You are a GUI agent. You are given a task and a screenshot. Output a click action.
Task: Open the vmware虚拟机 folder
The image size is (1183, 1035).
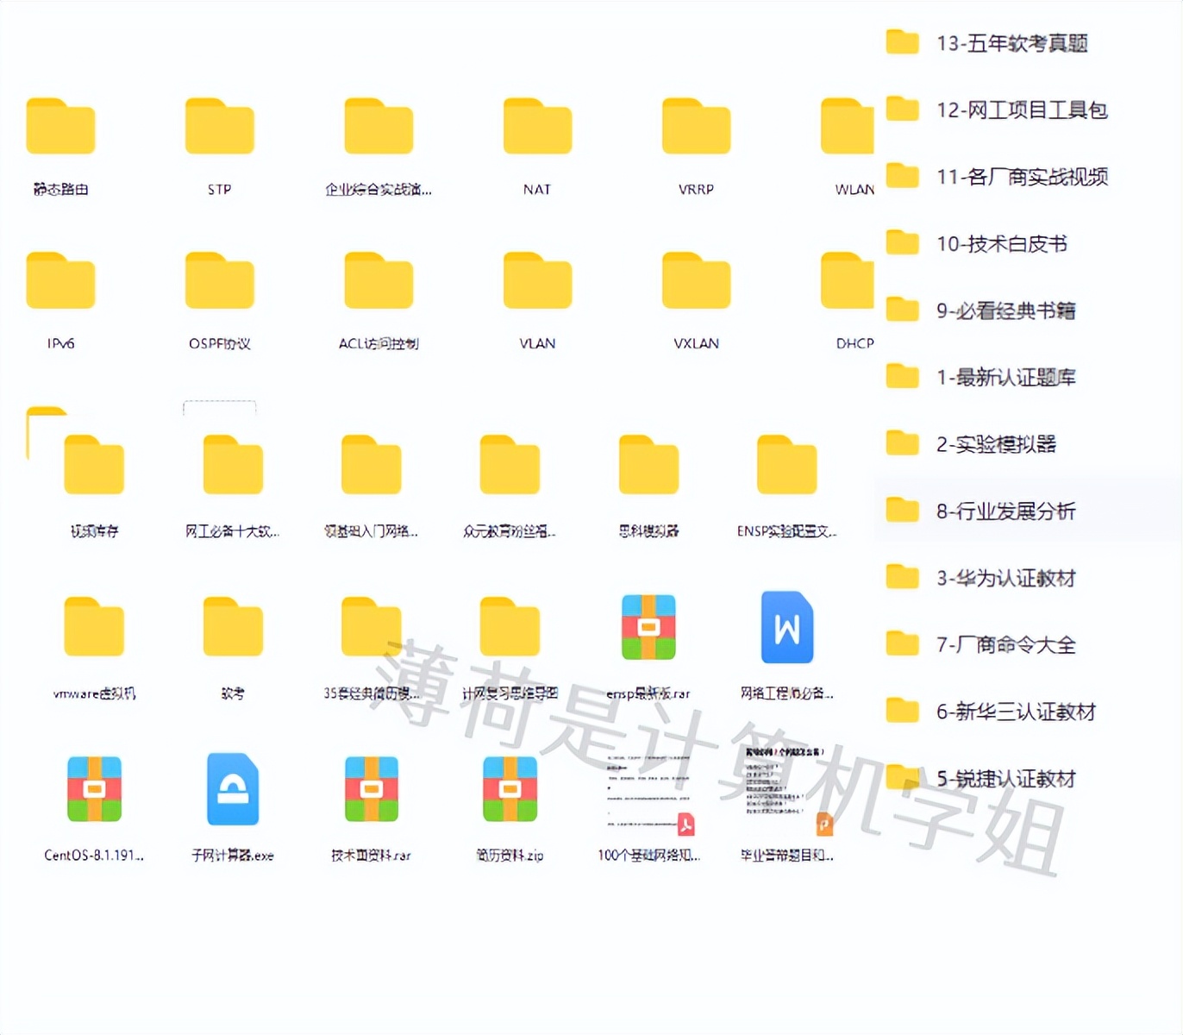coord(93,628)
